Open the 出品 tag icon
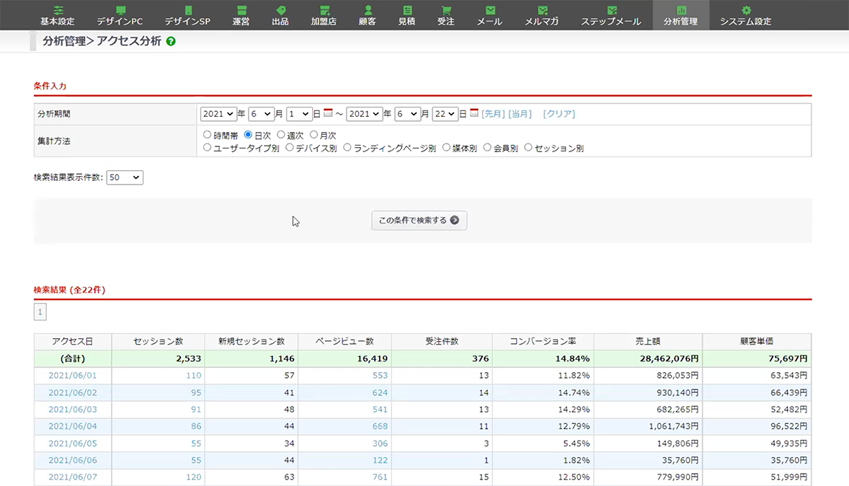The image size is (849, 486). click(x=280, y=10)
